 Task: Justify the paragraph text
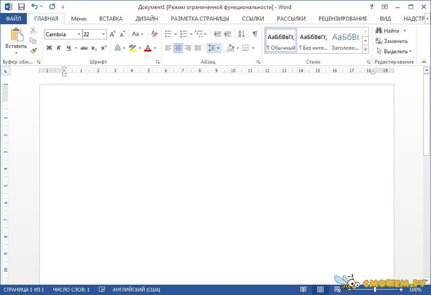pos(198,48)
